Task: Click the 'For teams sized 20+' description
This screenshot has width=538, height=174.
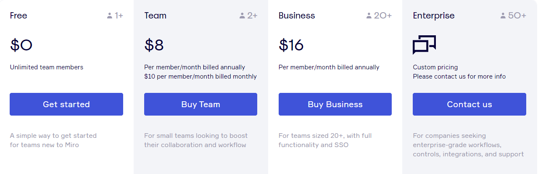Action: (x=325, y=140)
